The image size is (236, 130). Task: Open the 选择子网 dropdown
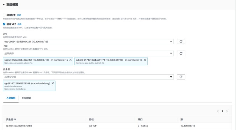88,54
